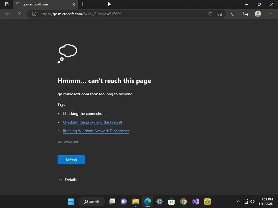Open the Collections icon
This screenshot has height=208, width=278.
245,14
